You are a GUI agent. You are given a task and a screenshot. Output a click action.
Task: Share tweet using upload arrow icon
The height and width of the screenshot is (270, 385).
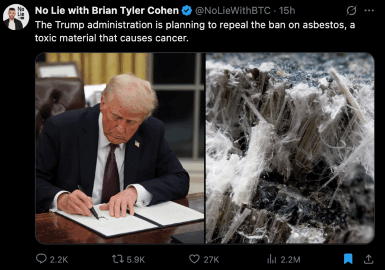pos(368,259)
